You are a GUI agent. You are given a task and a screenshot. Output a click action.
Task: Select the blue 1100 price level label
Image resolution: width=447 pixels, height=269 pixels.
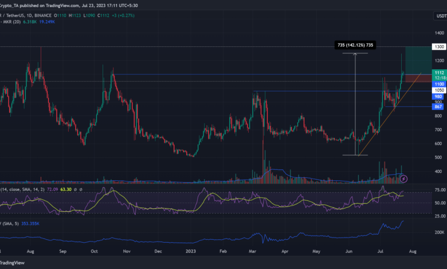(x=438, y=84)
